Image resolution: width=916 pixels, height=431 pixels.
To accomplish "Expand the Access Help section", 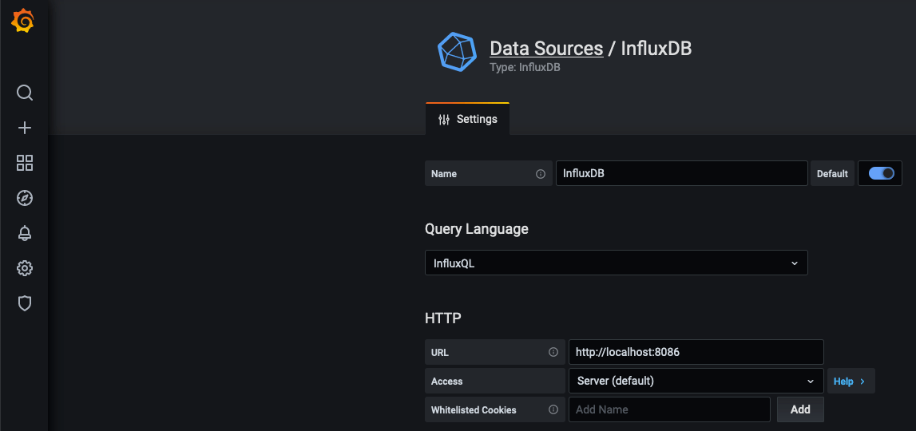I will [x=851, y=381].
